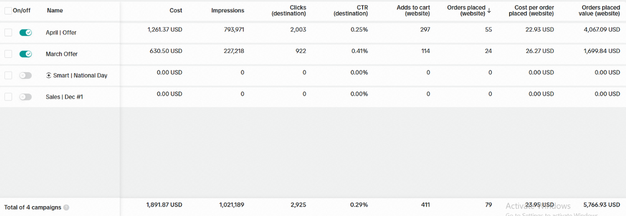Enable the Sales | Dec #1 campaign toggle

pos(25,97)
